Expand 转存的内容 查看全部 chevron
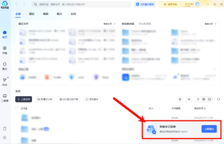Viewport: 224px width, 144px height. point(216,24)
